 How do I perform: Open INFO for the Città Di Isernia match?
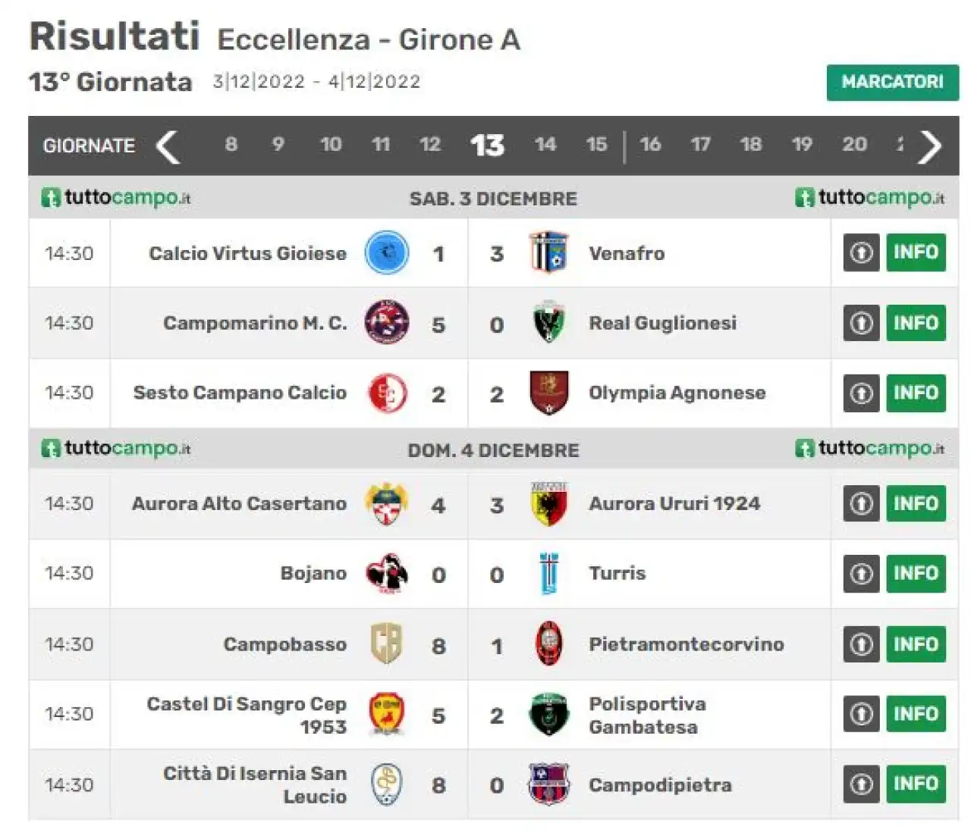[x=916, y=784]
